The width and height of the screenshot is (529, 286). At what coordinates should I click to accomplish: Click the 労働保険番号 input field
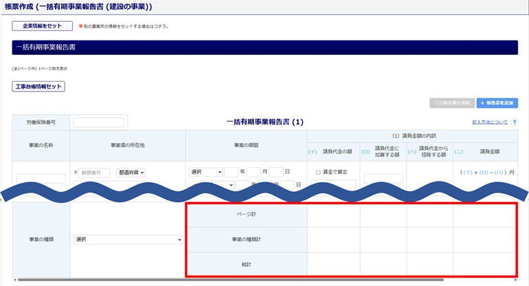98,122
